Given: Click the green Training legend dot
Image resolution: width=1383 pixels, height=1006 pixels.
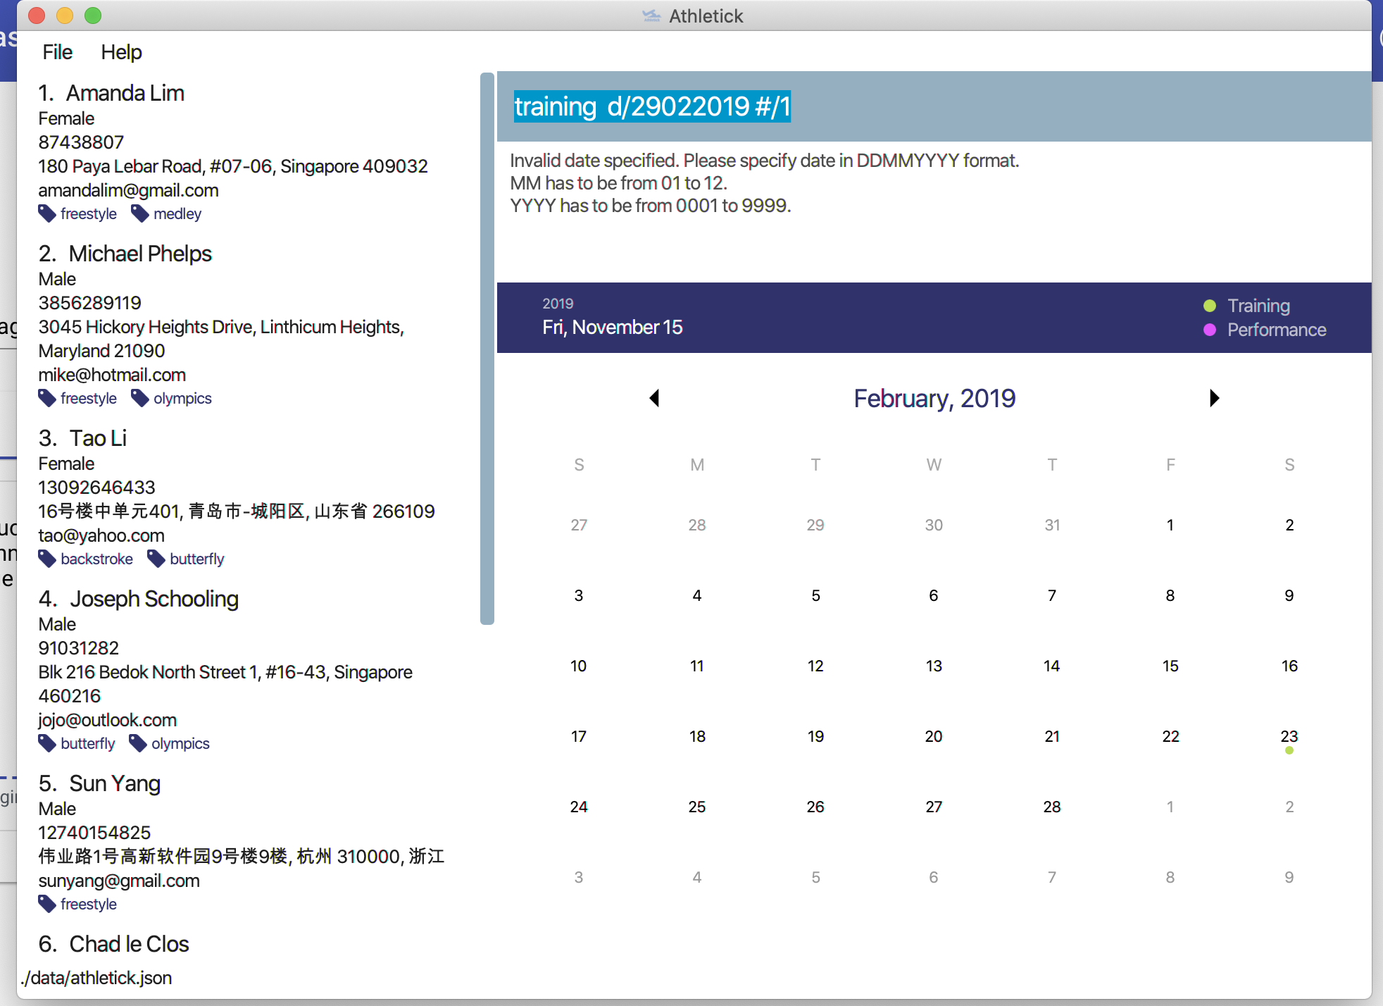Looking at the screenshot, I should (x=1210, y=306).
